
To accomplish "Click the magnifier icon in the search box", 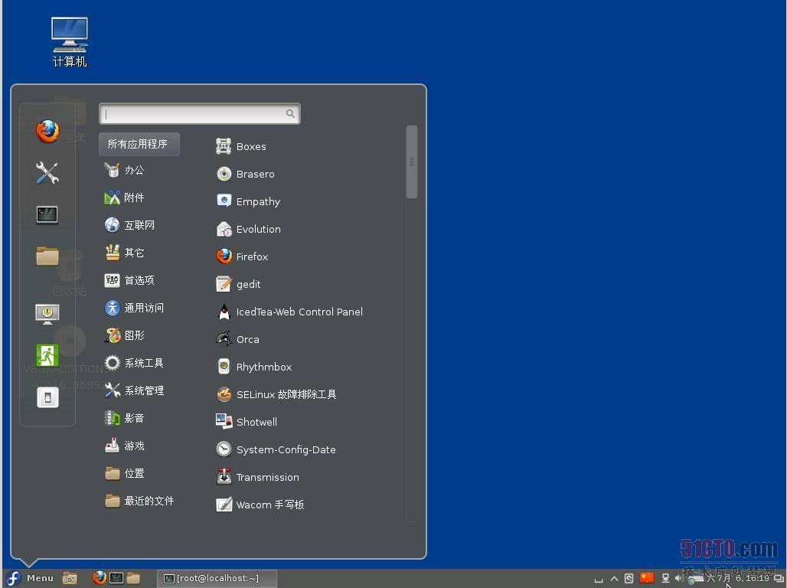I will [290, 114].
